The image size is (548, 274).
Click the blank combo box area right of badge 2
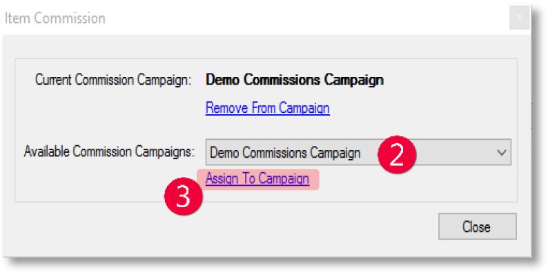(x=454, y=152)
